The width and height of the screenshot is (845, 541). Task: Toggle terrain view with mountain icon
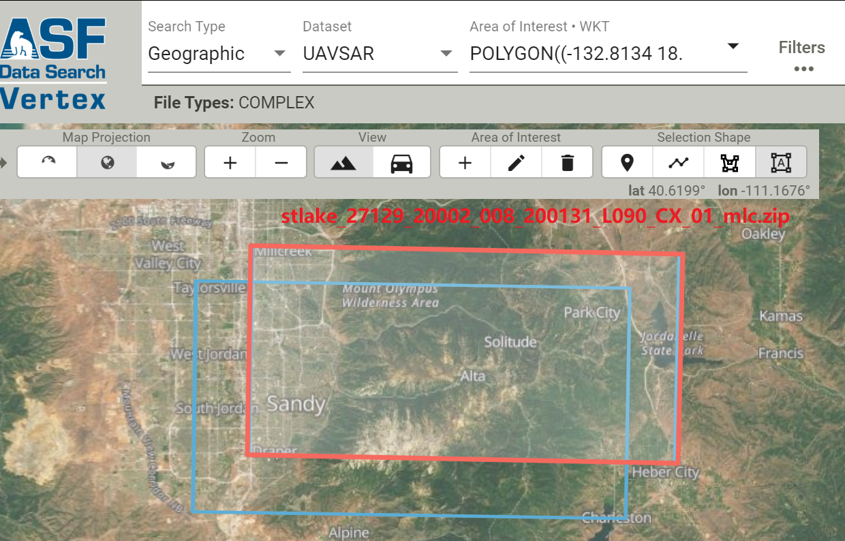(x=344, y=162)
